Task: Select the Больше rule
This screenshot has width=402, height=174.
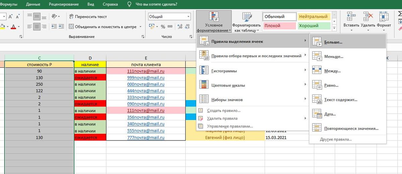Action: coord(348,42)
